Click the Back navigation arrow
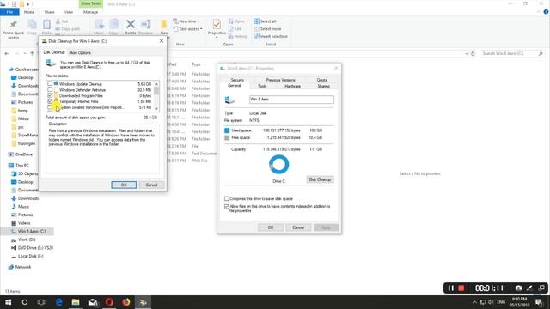This screenshot has width=550, height=309. (7, 53)
